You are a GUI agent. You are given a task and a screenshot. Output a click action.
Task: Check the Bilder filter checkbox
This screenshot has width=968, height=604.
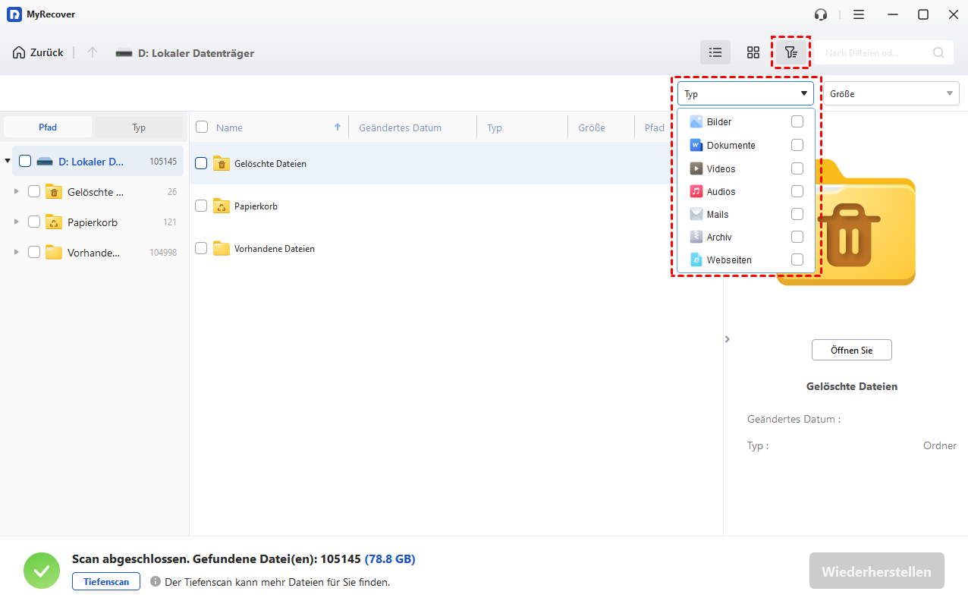797,121
